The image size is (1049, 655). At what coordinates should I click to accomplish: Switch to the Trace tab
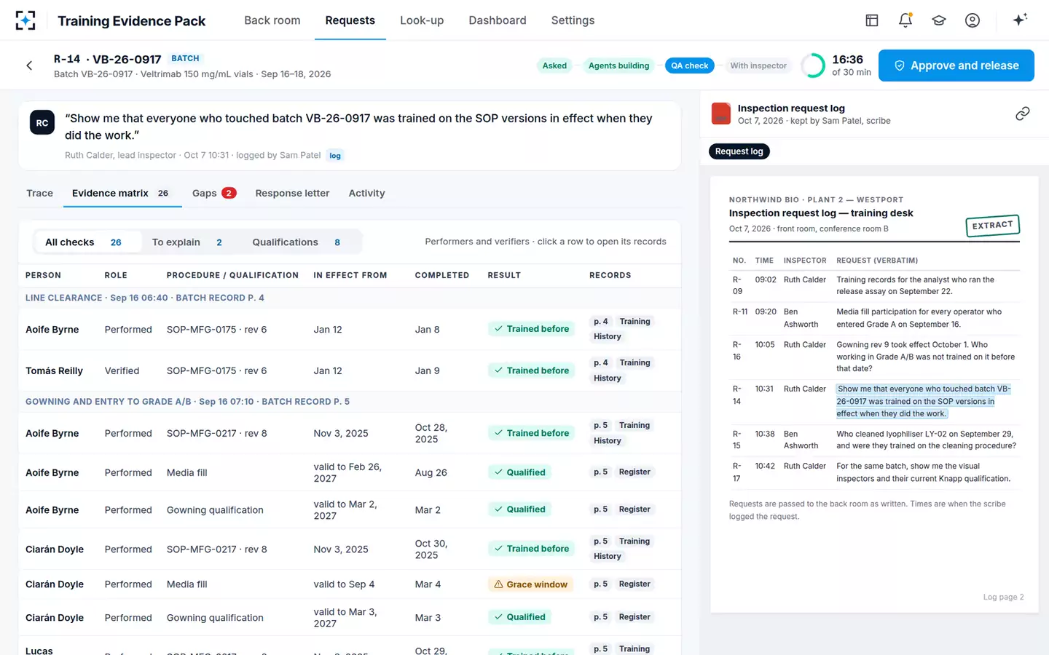[x=39, y=193]
